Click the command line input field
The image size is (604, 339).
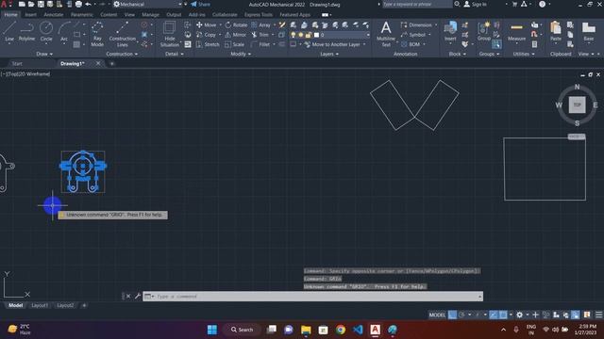(x=312, y=297)
